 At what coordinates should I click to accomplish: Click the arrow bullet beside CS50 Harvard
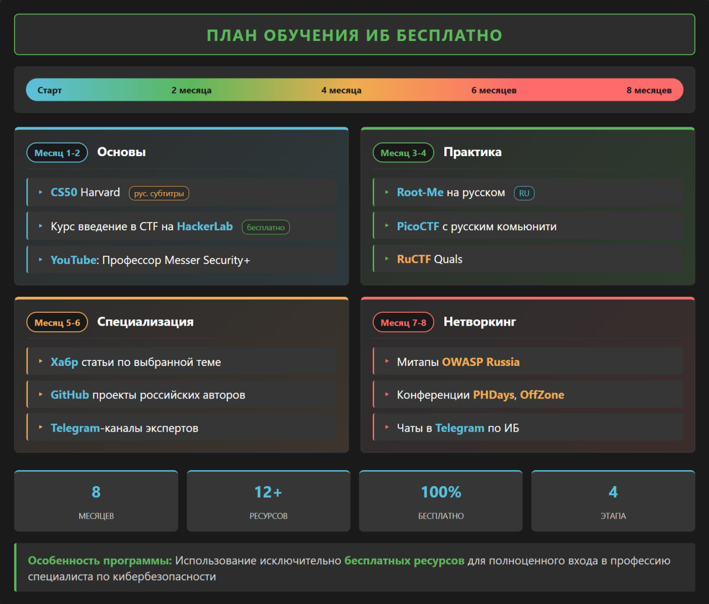click(40, 193)
